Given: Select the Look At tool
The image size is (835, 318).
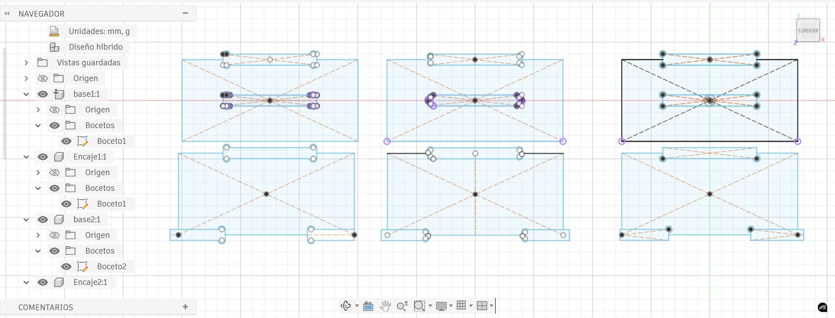Looking at the screenshot, I should pos(368,306).
